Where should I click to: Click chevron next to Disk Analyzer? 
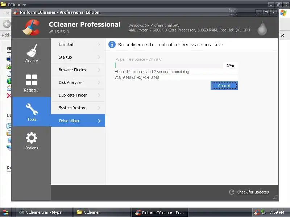click(x=99, y=82)
